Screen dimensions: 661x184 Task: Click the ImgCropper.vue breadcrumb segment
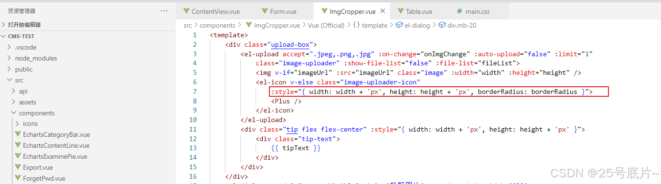[277, 25]
